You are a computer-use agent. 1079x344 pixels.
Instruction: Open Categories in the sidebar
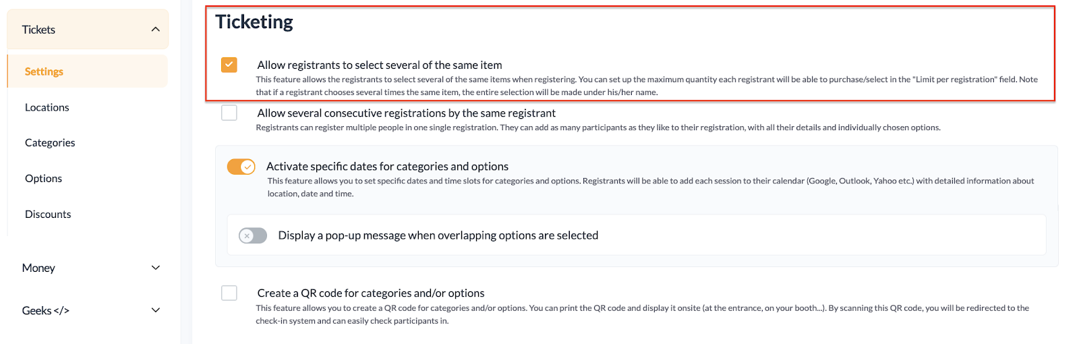coord(50,143)
